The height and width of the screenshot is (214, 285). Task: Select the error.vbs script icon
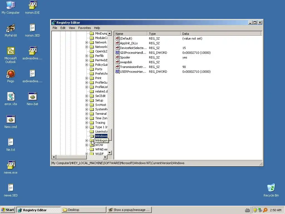click(11, 97)
